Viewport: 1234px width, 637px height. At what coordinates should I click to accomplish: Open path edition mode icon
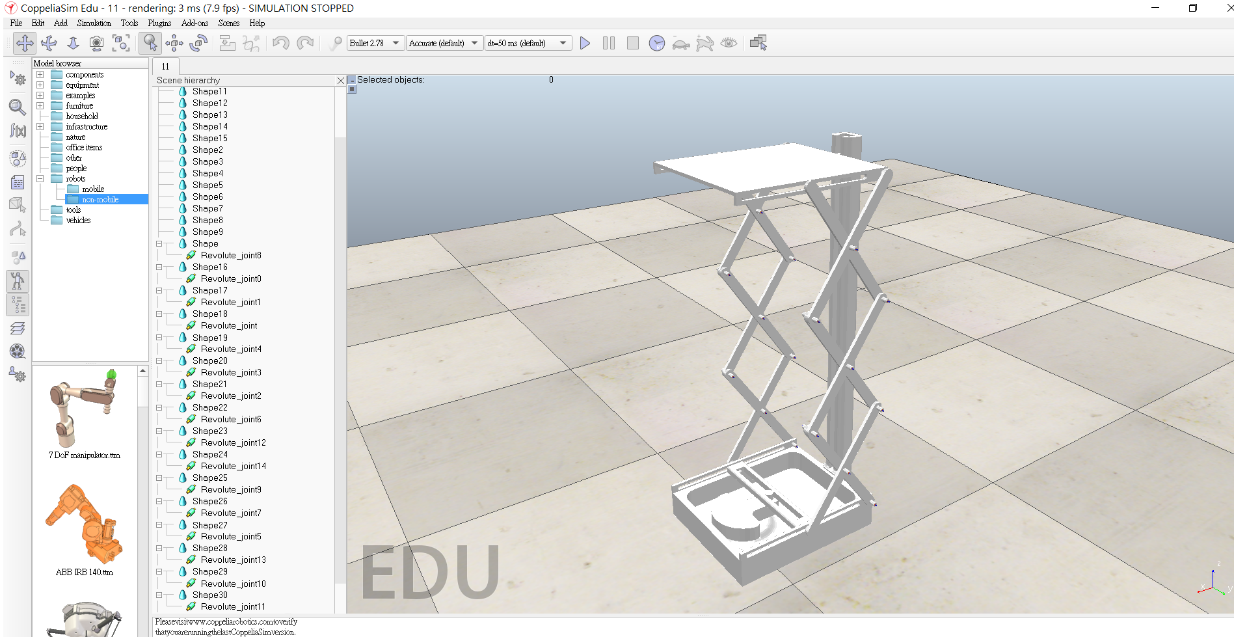click(18, 229)
